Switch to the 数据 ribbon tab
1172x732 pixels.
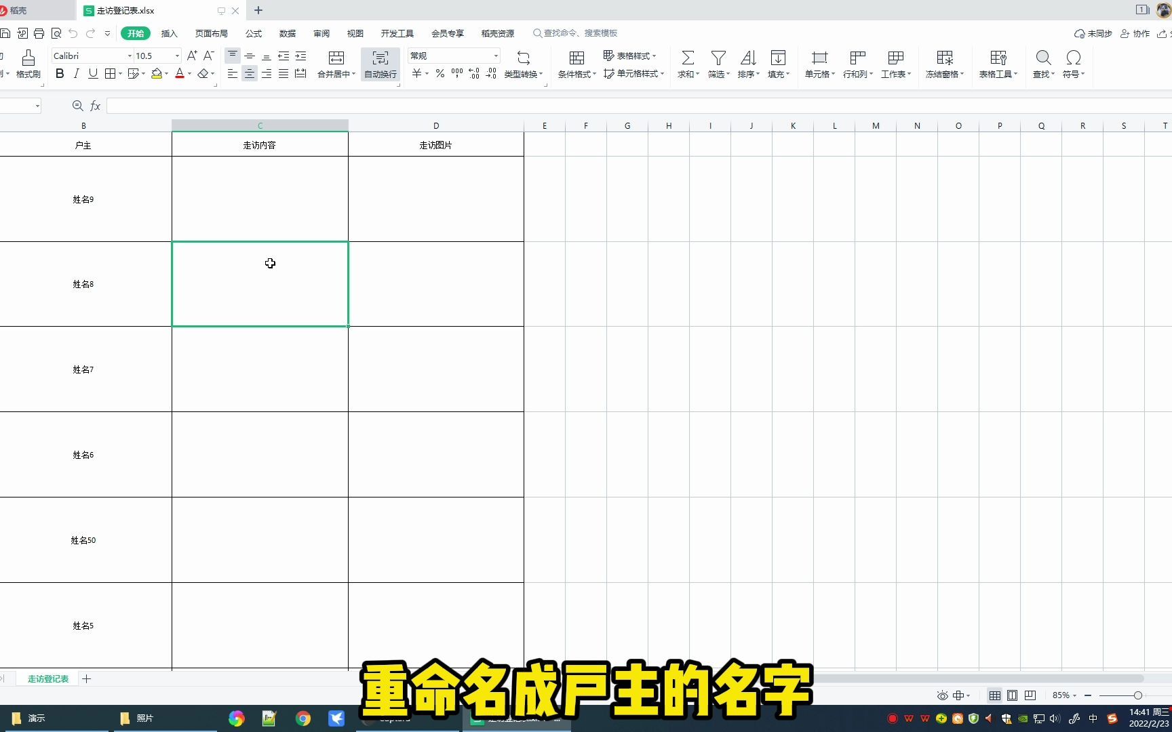click(287, 33)
